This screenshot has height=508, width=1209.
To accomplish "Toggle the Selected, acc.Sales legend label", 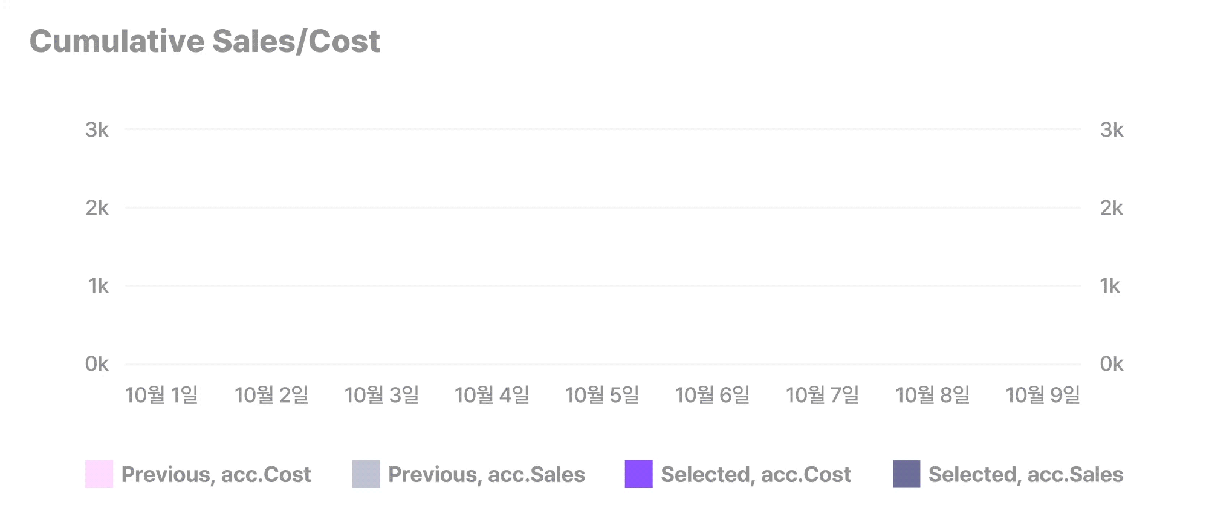I will tap(1026, 475).
